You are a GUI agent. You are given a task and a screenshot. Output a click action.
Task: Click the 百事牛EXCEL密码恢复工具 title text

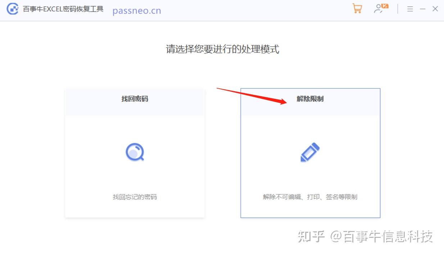63,9
